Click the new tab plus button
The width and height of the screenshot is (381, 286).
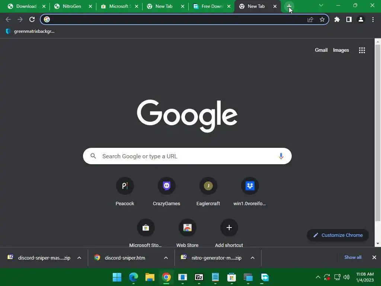pos(289,6)
